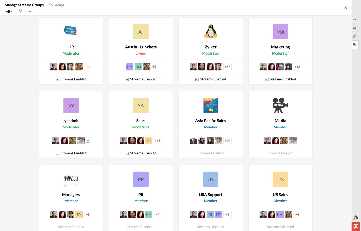Click the 16 Groups count text
This screenshot has width=361, height=231.
tap(57, 5)
